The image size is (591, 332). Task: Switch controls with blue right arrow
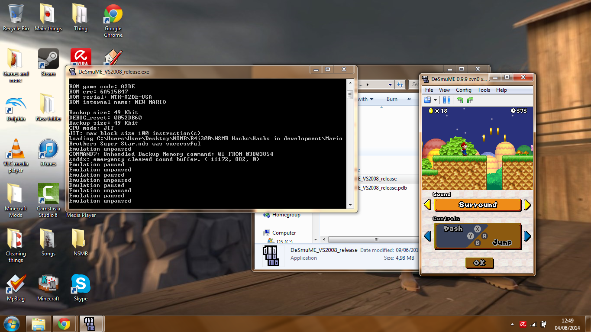(x=527, y=236)
